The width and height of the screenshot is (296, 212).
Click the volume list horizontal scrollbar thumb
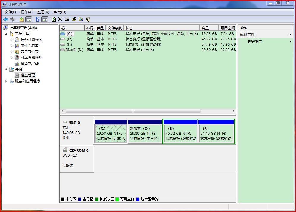(x=133, y=111)
